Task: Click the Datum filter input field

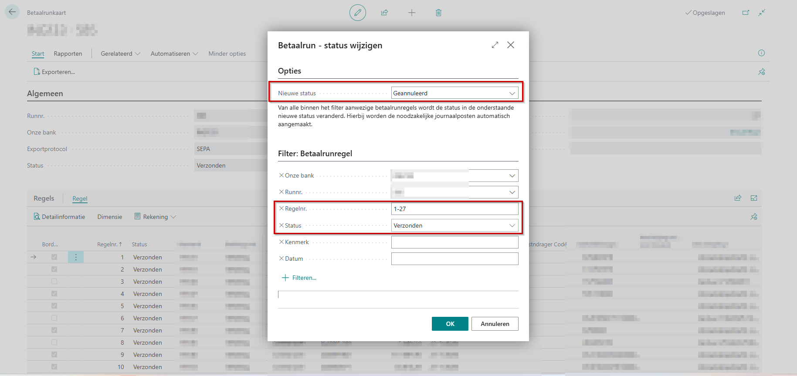Action: 454,259
